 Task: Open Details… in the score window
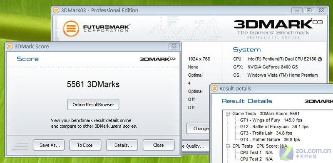tap(122, 145)
